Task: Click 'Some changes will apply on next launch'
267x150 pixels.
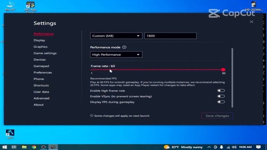Action: [122, 116]
